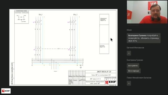Click bold mention 'Екатерина Гузенко' in Юлия's message
The height and width of the screenshot is (95, 168).
[137, 35]
